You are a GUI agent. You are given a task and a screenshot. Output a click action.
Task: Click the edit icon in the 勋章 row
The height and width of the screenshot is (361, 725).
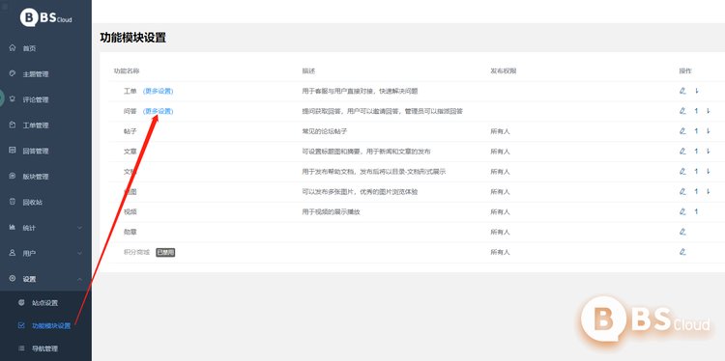coord(682,232)
